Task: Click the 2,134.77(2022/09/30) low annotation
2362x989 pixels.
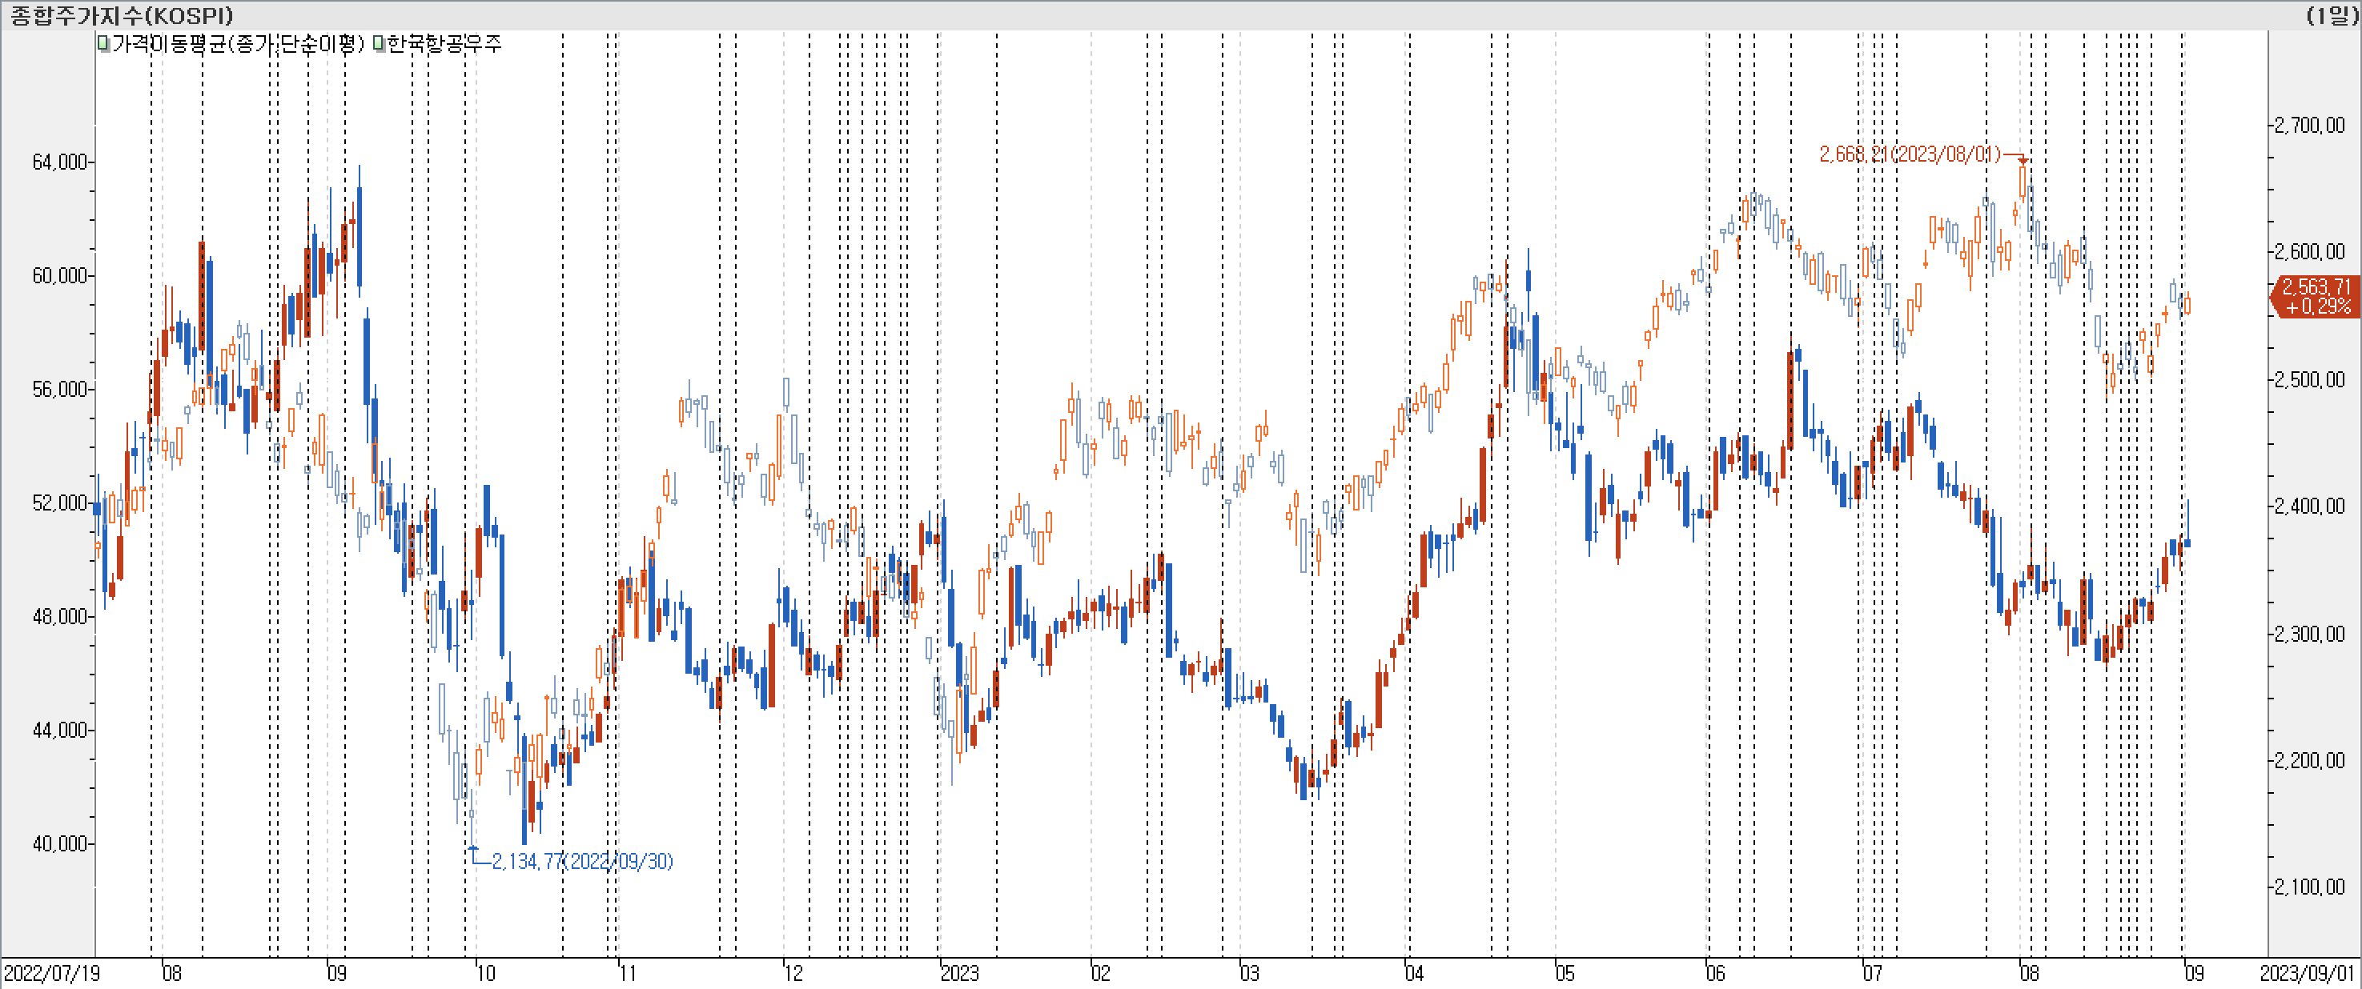Action: pos(582,861)
